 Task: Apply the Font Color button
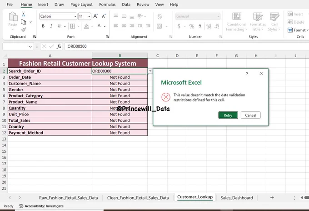(x=99, y=26)
